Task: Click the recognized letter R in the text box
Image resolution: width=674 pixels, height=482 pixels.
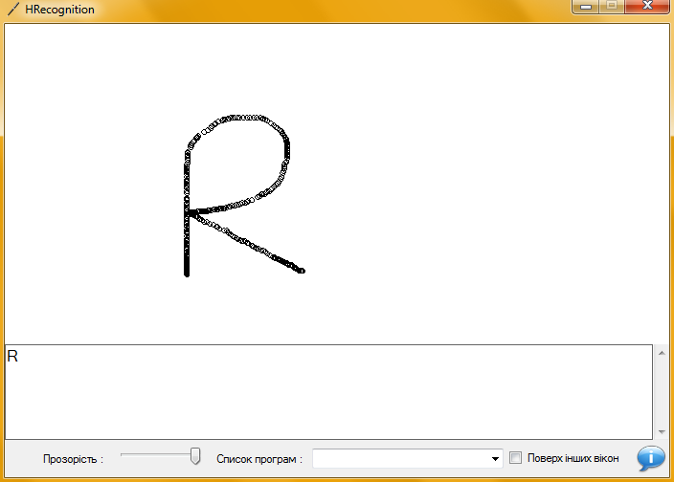Action: (12, 357)
